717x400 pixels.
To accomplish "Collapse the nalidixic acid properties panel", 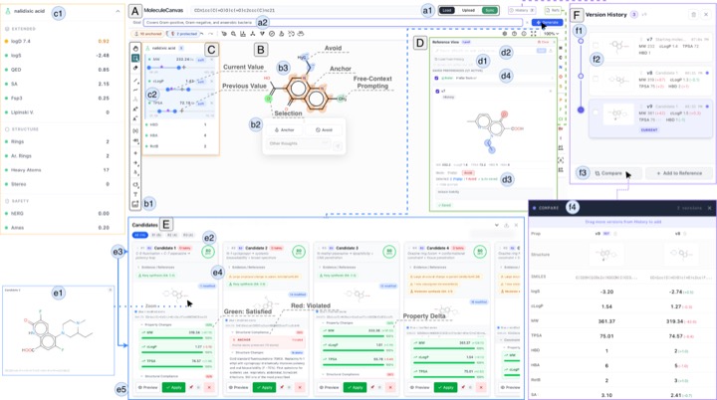I will click(118, 11).
